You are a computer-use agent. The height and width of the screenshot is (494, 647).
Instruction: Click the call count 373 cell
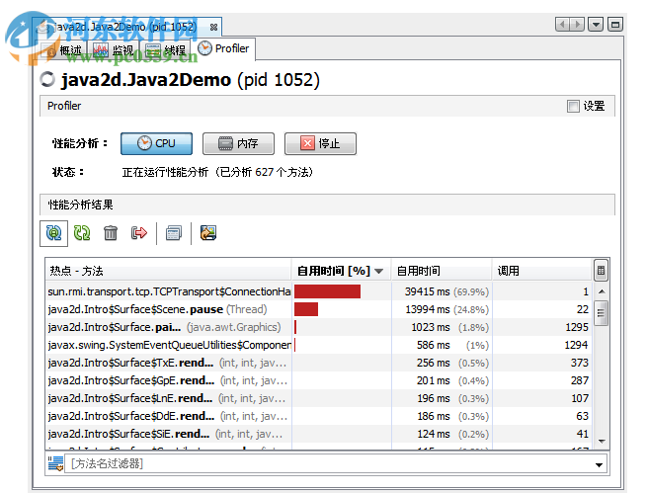pyautogui.click(x=541, y=363)
